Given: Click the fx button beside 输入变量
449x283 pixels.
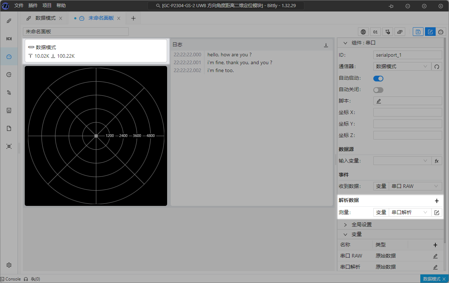Looking at the screenshot, I should (x=437, y=161).
